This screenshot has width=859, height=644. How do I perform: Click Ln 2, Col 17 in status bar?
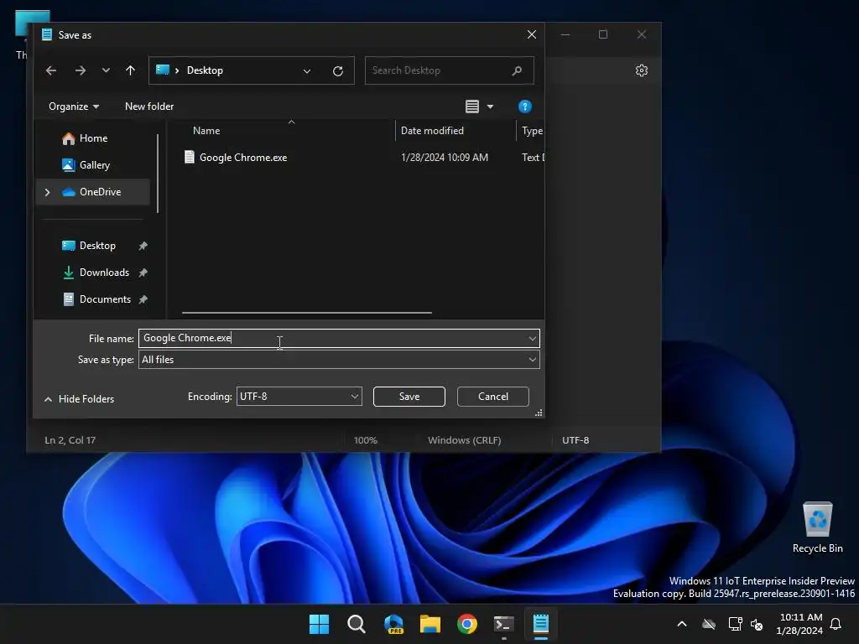(70, 440)
